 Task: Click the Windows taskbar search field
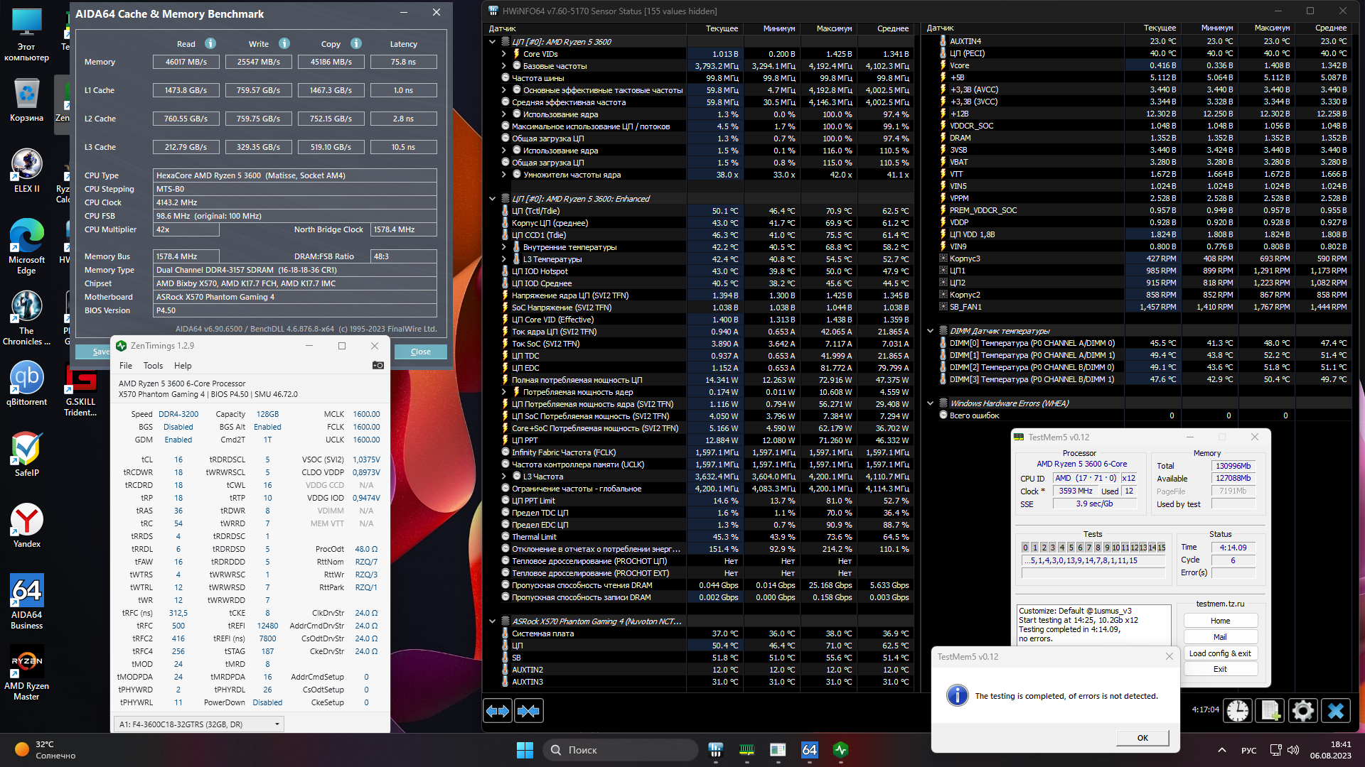[x=620, y=750]
